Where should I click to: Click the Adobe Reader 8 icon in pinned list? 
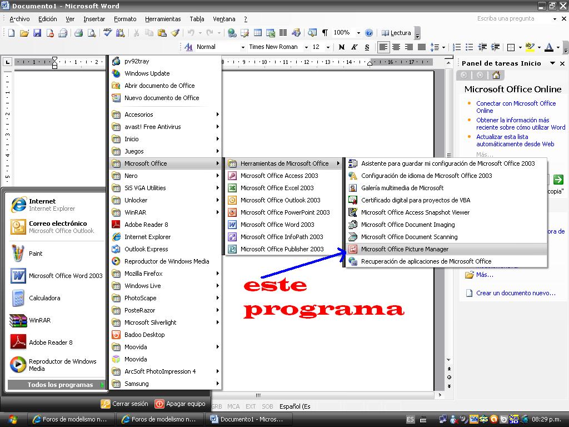(18, 342)
